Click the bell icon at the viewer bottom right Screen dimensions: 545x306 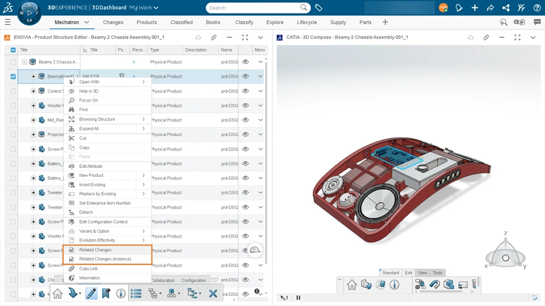point(535,297)
